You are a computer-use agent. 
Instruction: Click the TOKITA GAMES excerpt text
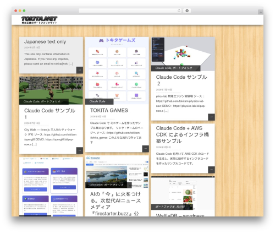coord(117,133)
